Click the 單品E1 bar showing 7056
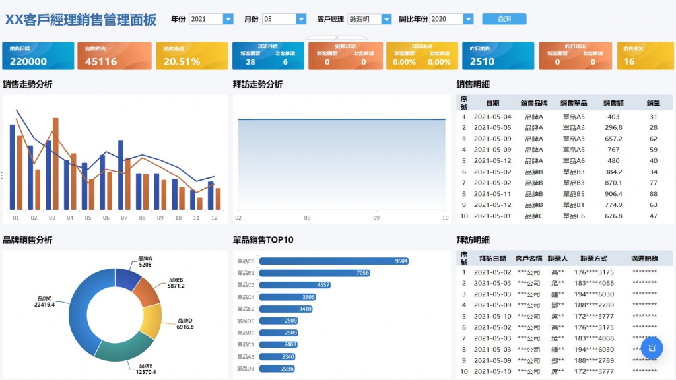The height and width of the screenshot is (380, 676). [x=315, y=273]
